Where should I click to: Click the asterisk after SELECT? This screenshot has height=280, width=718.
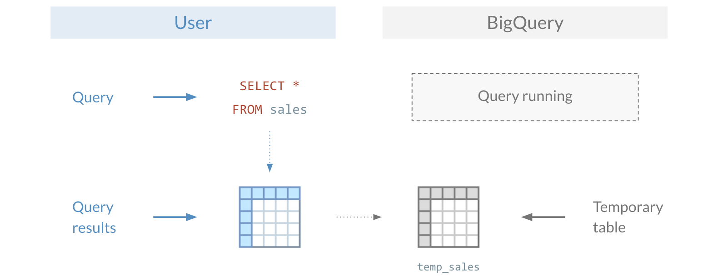[x=296, y=85]
